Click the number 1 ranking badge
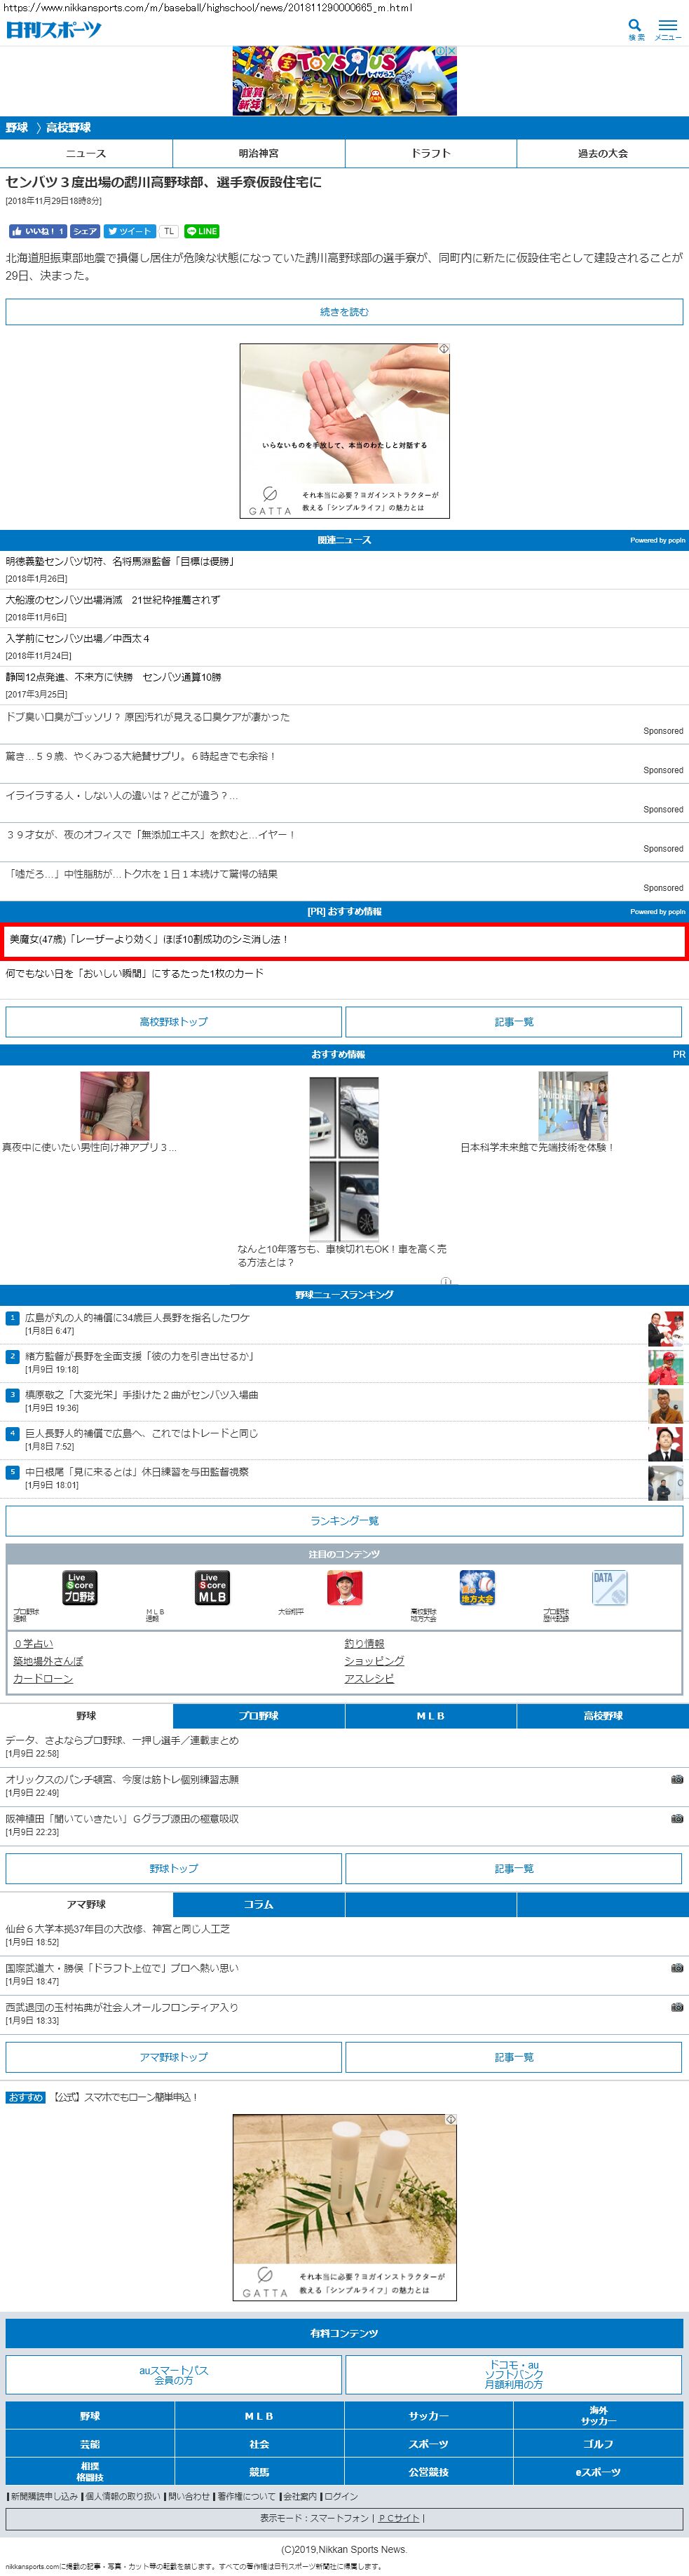 pyautogui.click(x=13, y=1317)
